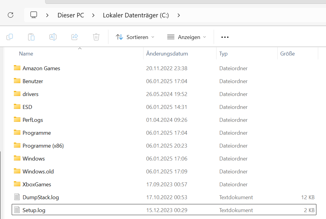This screenshot has height=219, width=326.
Task: Click the ESD folder icon
Action: pos(17,106)
